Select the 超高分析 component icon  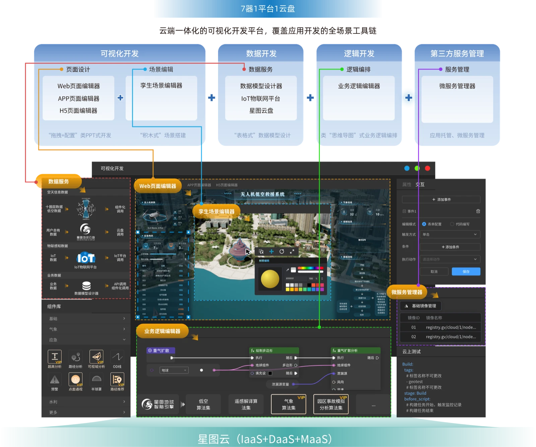tap(55, 357)
